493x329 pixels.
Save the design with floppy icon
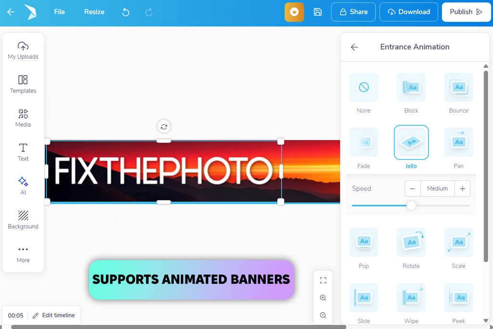[x=318, y=12]
